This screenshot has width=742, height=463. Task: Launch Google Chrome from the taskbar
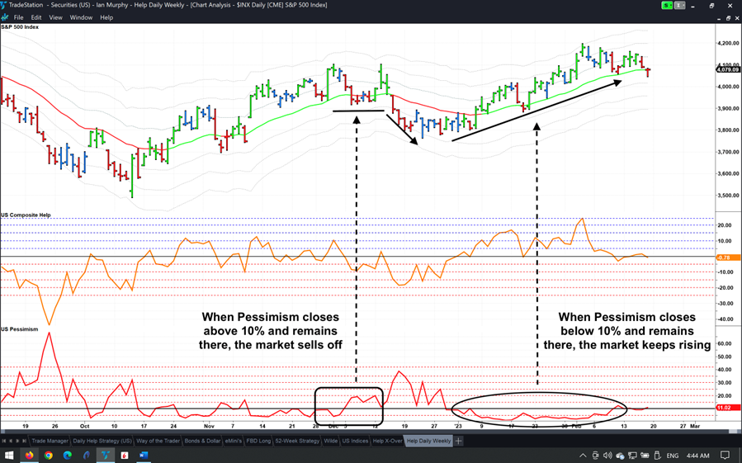tap(49, 455)
